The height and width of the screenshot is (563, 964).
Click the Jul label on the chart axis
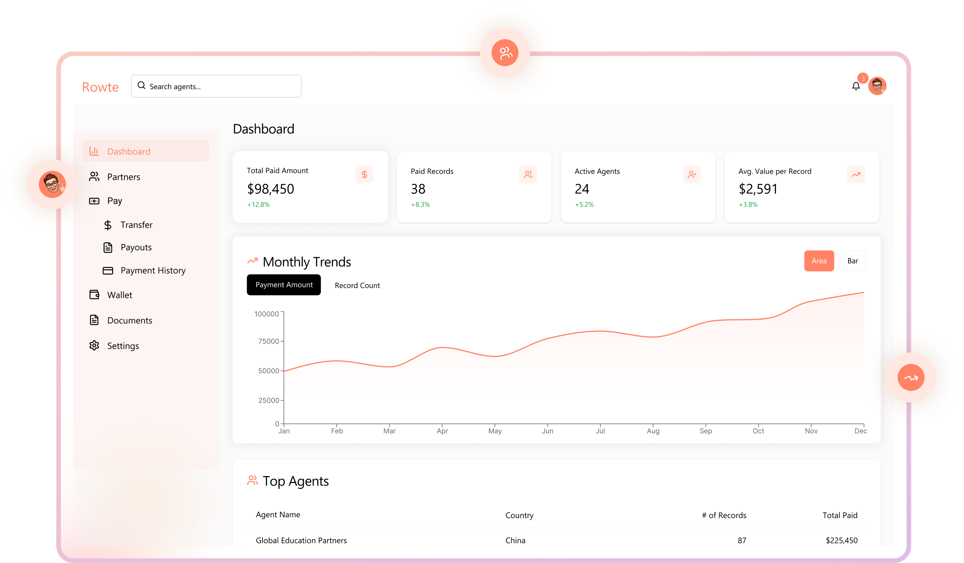click(x=600, y=431)
